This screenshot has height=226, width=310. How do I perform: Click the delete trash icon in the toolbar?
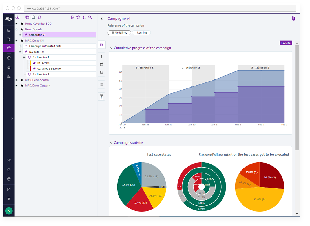[39, 17]
